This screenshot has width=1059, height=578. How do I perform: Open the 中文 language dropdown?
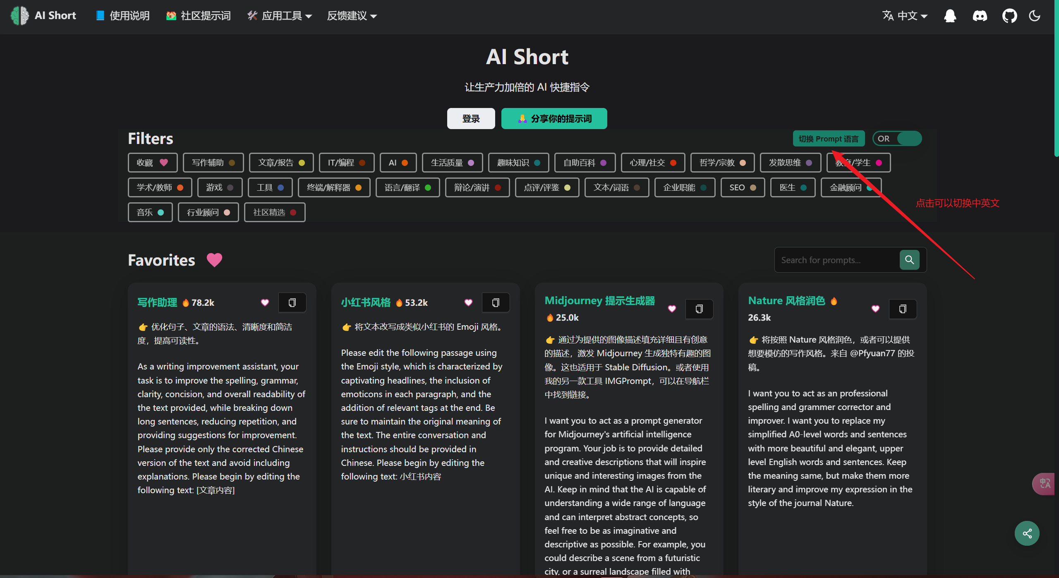point(905,16)
